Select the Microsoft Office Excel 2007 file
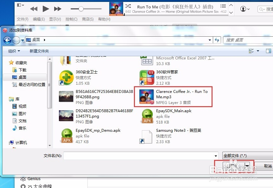 (177, 61)
